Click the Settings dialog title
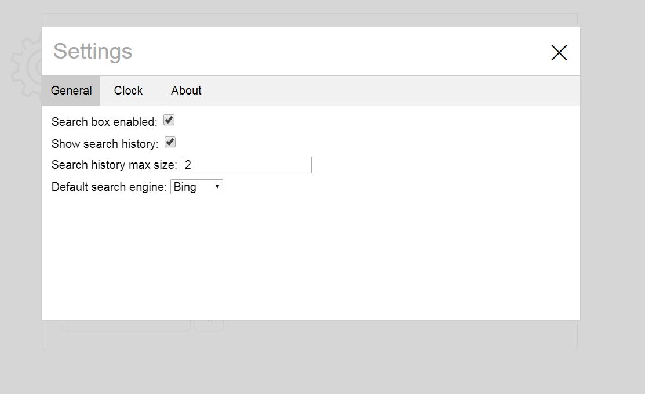Image resolution: width=645 pixels, height=394 pixels. coord(93,52)
